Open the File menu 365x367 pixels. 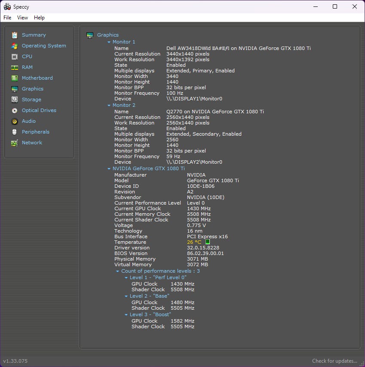click(x=7, y=18)
